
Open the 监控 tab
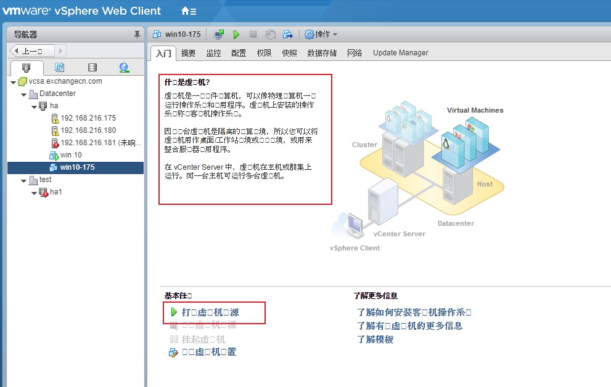pos(213,53)
